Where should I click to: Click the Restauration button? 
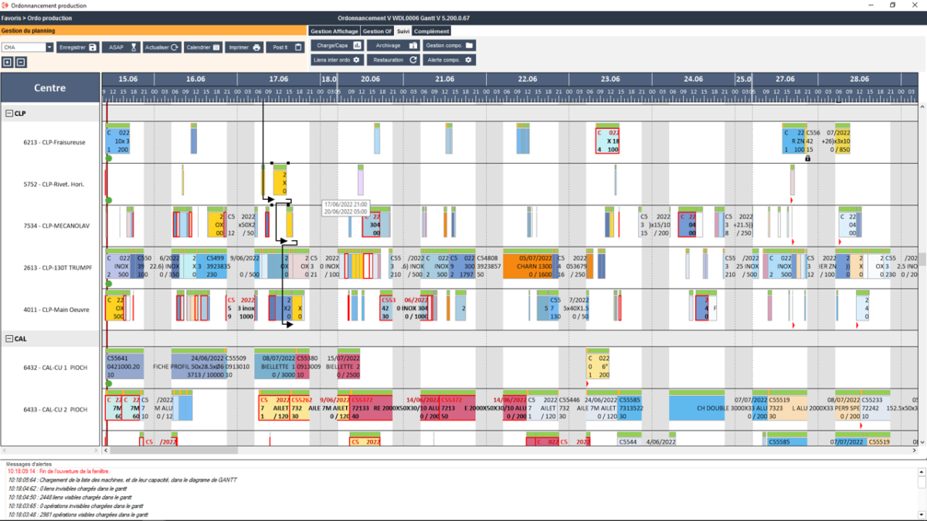394,59
